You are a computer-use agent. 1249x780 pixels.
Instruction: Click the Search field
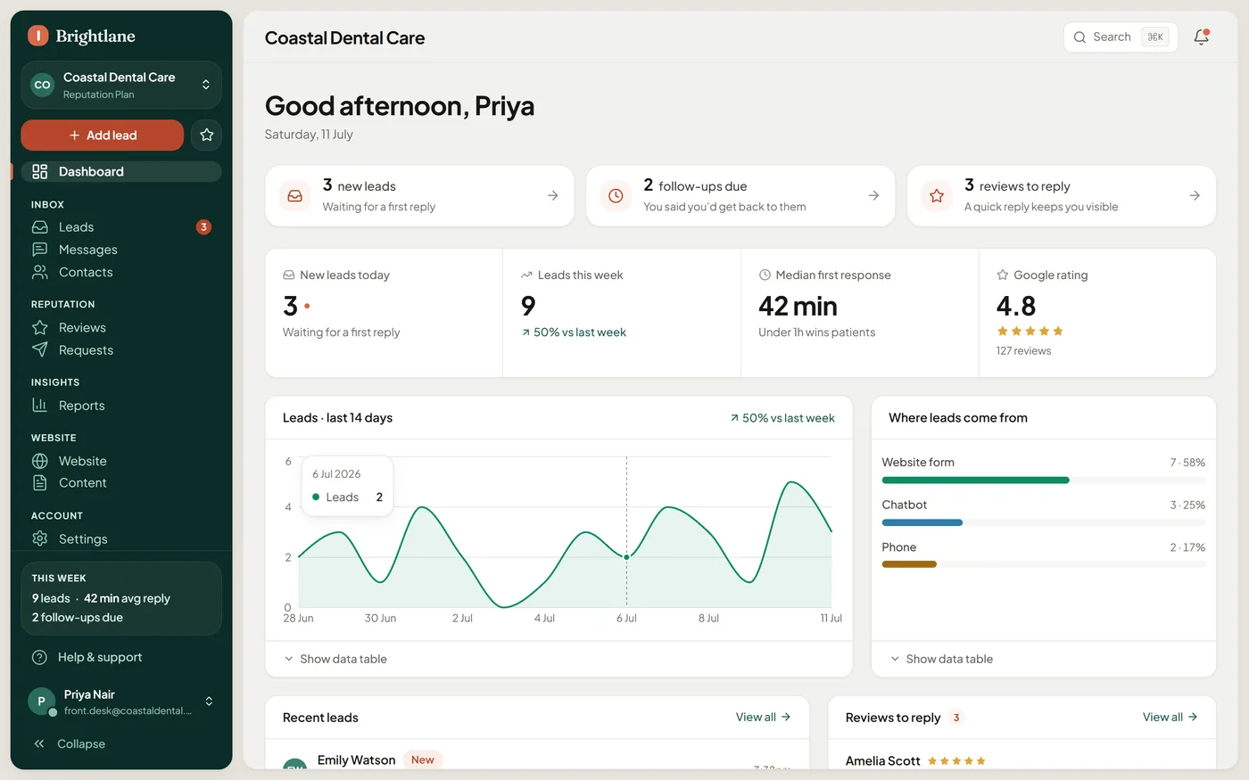1121,37
